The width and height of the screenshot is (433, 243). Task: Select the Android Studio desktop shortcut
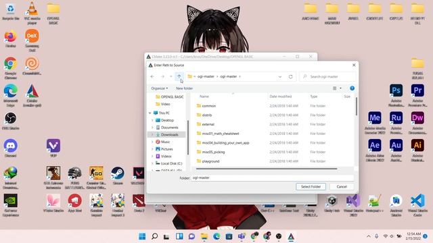(x=396, y=205)
